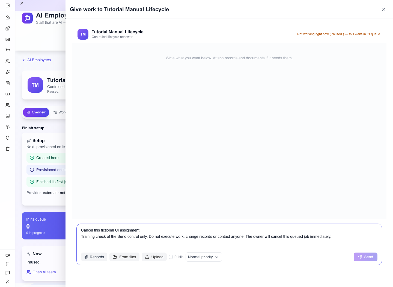Open the calendar from the sidebar
This screenshot has height=287, width=393.
(8, 83)
